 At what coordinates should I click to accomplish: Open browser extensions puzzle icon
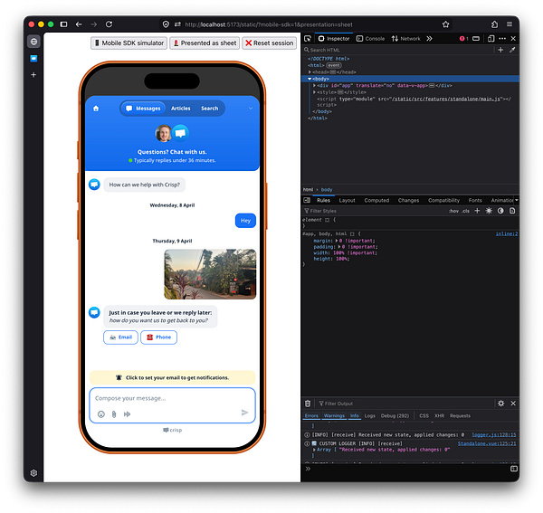pos(494,24)
